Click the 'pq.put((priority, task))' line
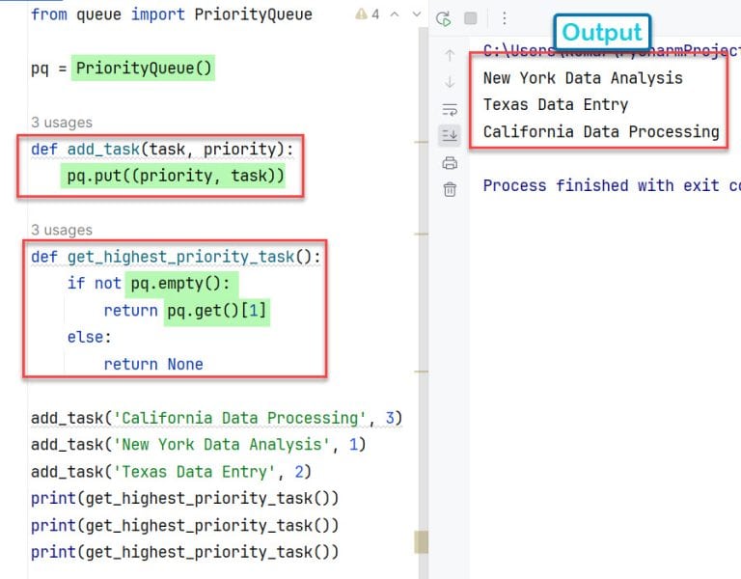Screen dimensions: 741x579 tap(176, 176)
